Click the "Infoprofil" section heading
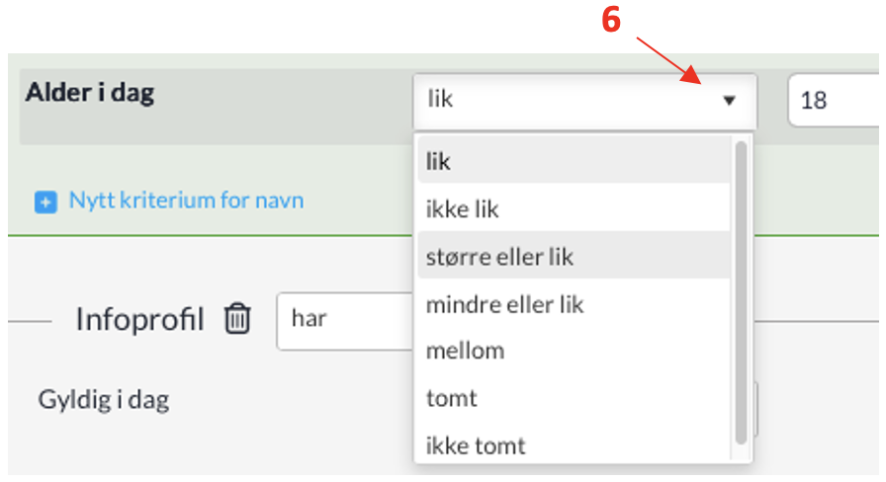Viewport: 886px width, 482px height. [x=139, y=319]
